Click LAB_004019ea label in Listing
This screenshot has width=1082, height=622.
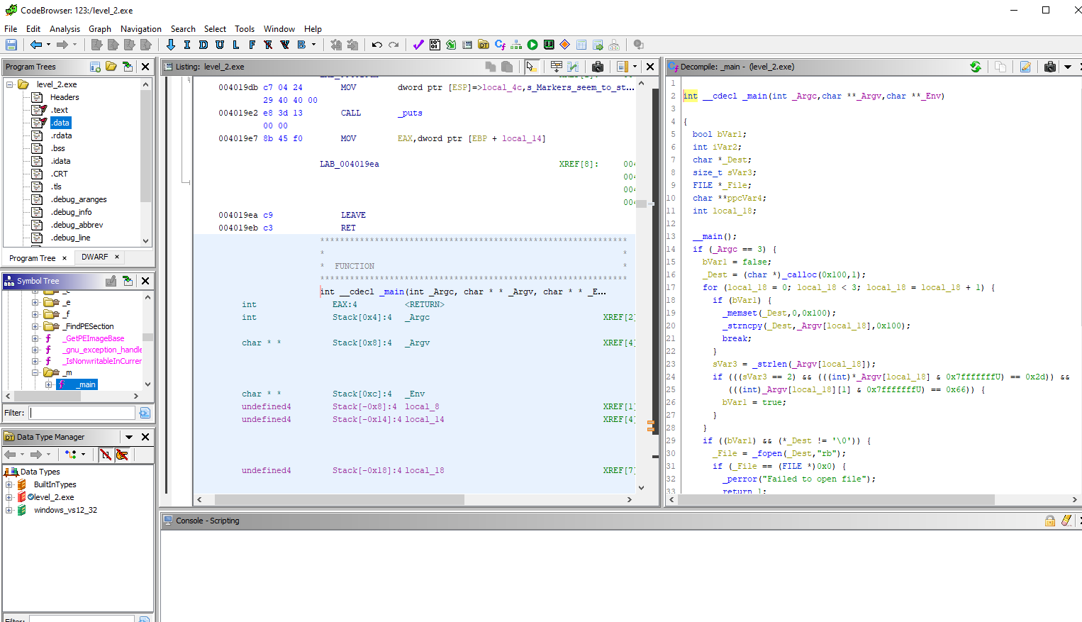point(349,164)
